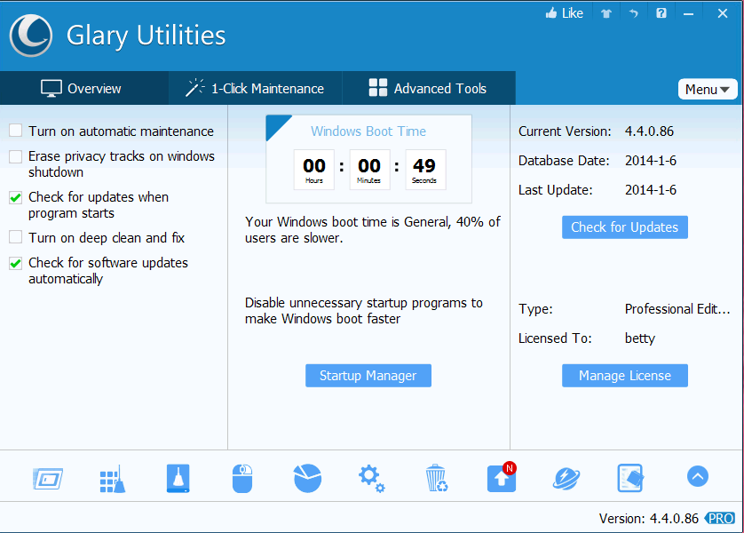Click the Windows Boot Time heading
This screenshot has height=533, width=744.
(368, 131)
